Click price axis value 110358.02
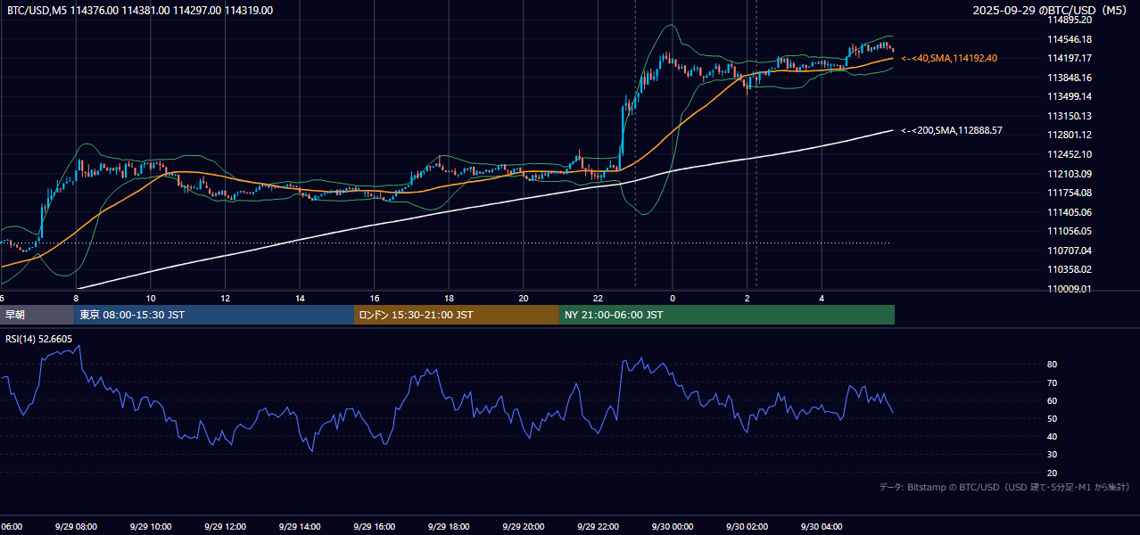 (1071, 269)
